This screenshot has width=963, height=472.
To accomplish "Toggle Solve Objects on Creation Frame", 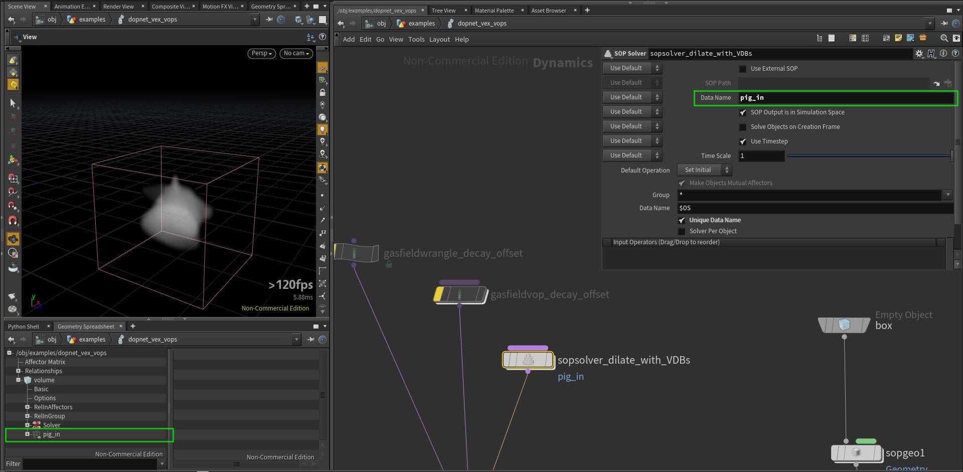I will point(743,127).
